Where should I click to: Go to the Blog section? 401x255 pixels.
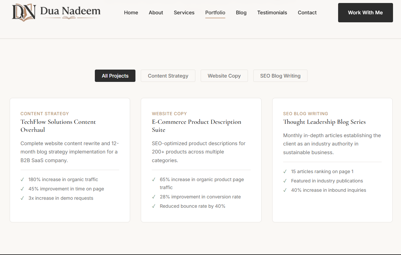241,13
